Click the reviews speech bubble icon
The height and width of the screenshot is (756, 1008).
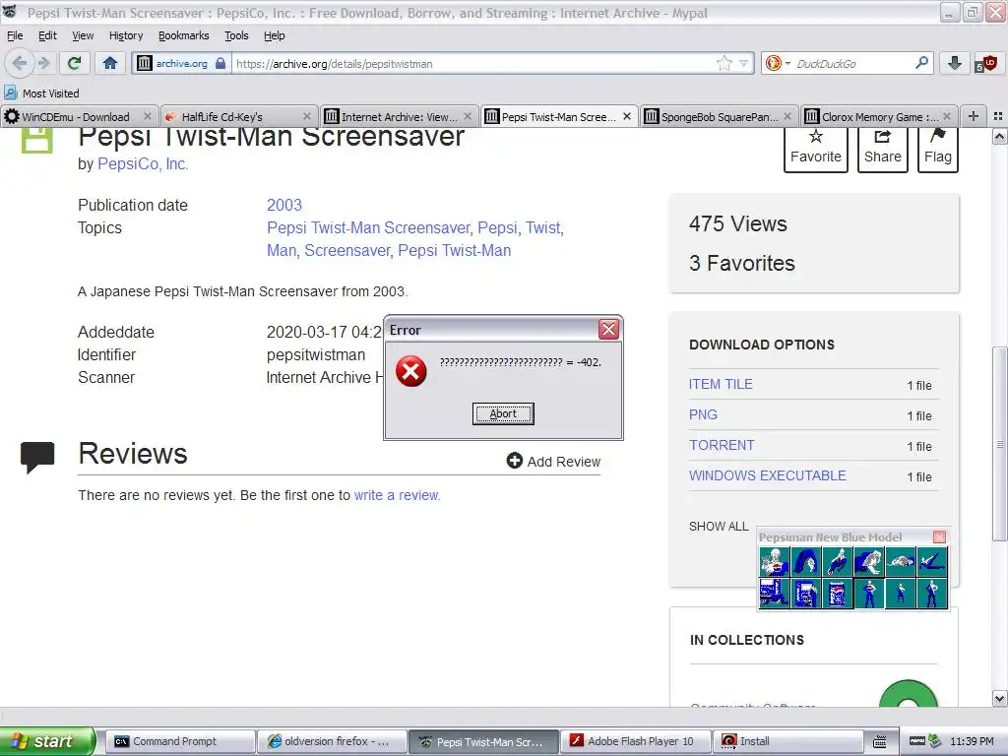(36, 457)
